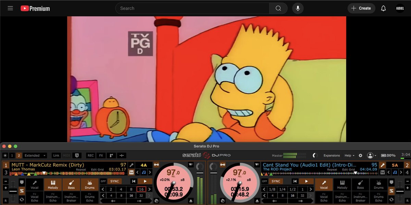Select 1/8 beat auto loop, right deck

[x=272, y=189]
